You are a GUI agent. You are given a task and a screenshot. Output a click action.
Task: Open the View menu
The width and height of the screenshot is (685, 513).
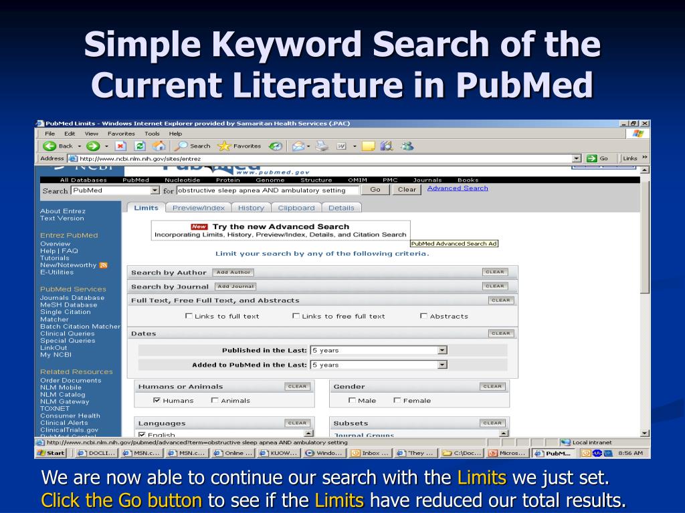pyautogui.click(x=91, y=134)
